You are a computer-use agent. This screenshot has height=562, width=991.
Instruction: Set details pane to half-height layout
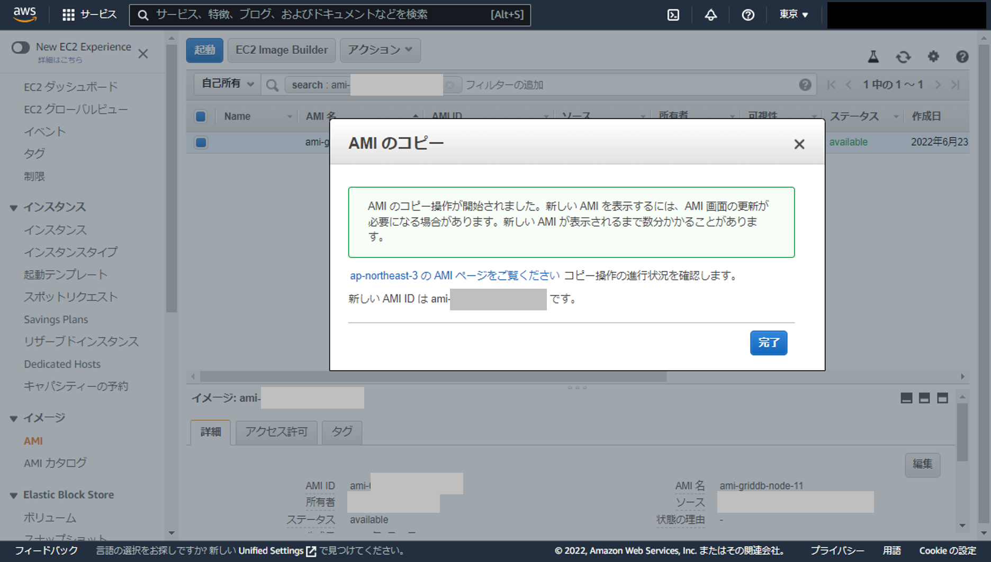click(x=924, y=398)
